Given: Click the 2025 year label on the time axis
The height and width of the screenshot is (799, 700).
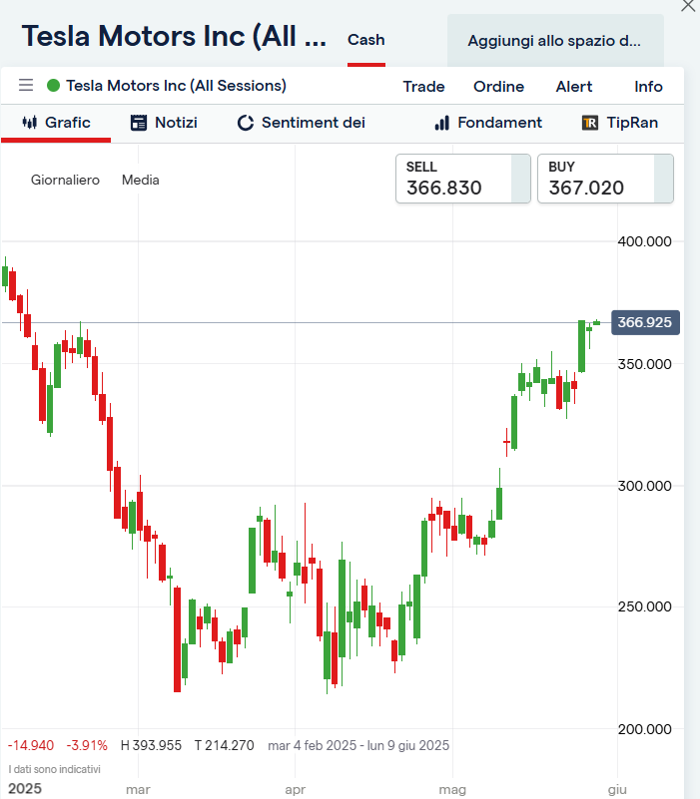Looking at the screenshot, I should pyautogui.click(x=25, y=789).
